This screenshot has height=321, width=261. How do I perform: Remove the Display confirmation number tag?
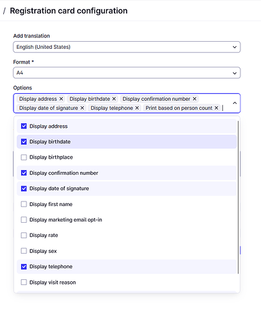point(195,99)
